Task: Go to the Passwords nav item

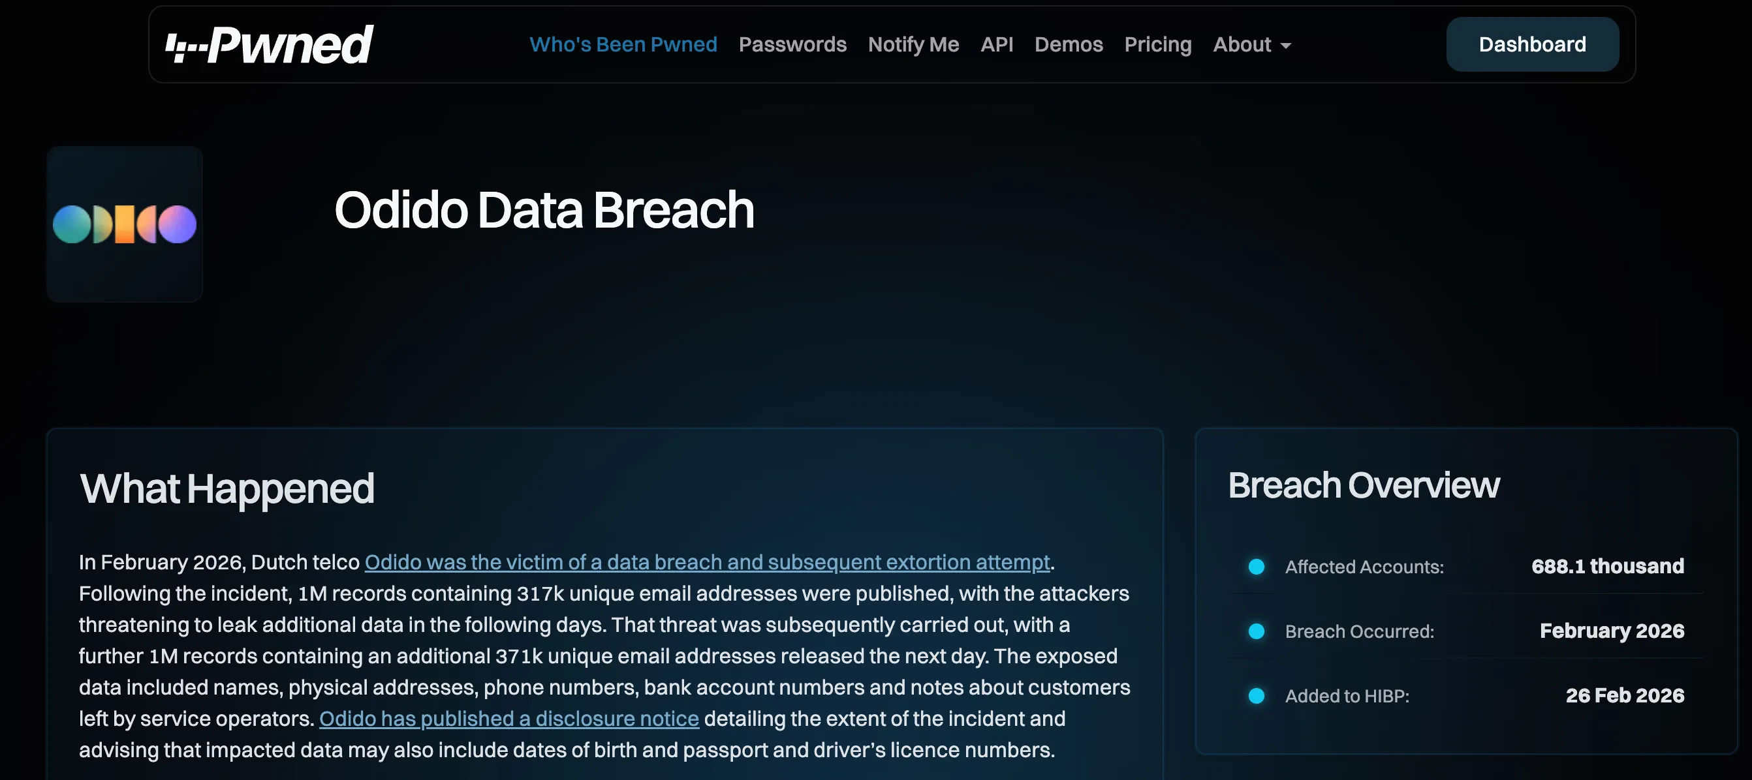Action: tap(792, 45)
